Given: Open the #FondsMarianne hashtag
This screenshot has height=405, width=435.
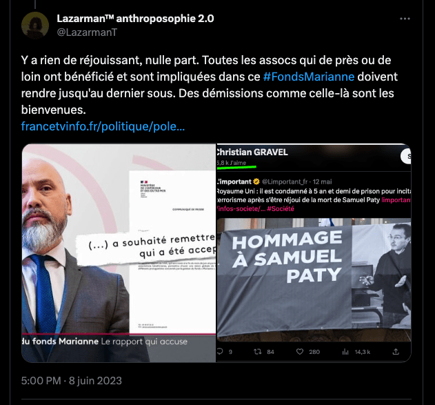Looking at the screenshot, I should [x=309, y=77].
